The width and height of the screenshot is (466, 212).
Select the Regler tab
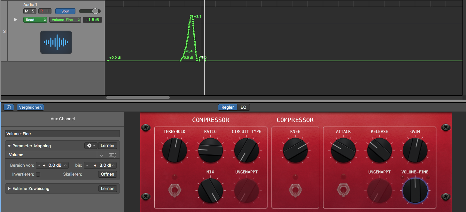tap(228, 107)
